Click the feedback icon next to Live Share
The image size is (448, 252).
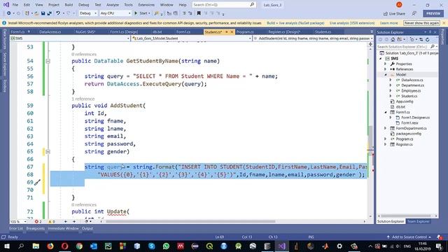point(414,13)
